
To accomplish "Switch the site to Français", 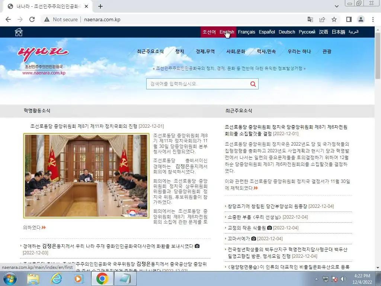I will coord(246,32).
